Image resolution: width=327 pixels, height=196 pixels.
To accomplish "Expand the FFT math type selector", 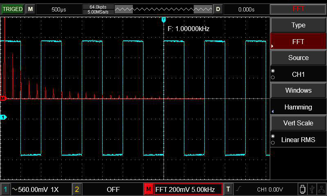I will point(298,42).
